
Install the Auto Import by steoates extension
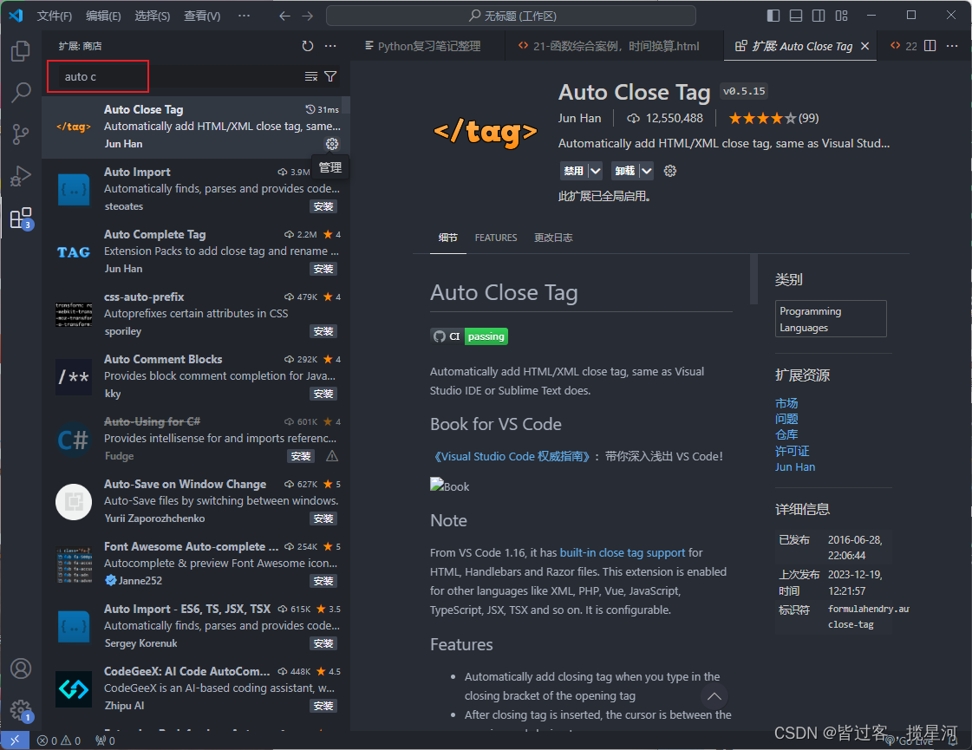pyautogui.click(x=323, y=206)
